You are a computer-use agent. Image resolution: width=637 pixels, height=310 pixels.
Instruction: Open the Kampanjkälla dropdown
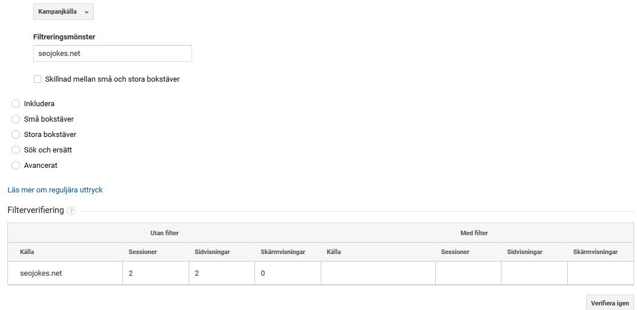[63, 12]
